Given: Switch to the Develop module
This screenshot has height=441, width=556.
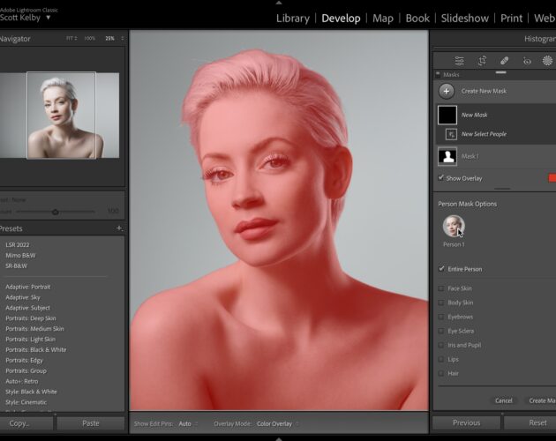Looking at the screenshot, I should 341,18.
